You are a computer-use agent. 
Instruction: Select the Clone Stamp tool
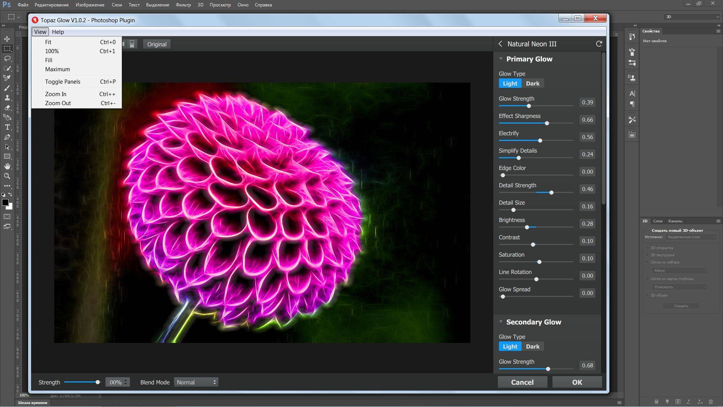point(7,98)
